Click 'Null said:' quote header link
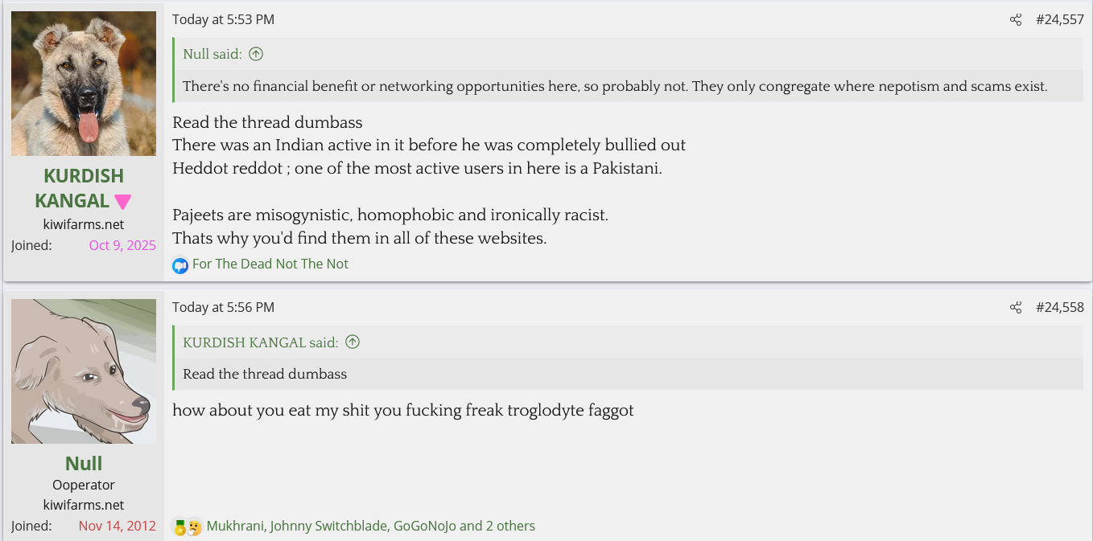 pyautogui.click(x=212, y=55)
